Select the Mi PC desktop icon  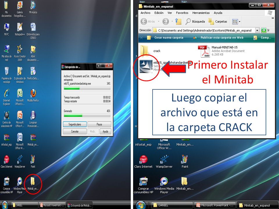coord(6,30)
